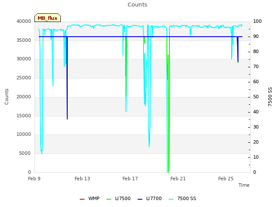
Task: Click the 5000 left axis tick label
Action: (25, 154)
